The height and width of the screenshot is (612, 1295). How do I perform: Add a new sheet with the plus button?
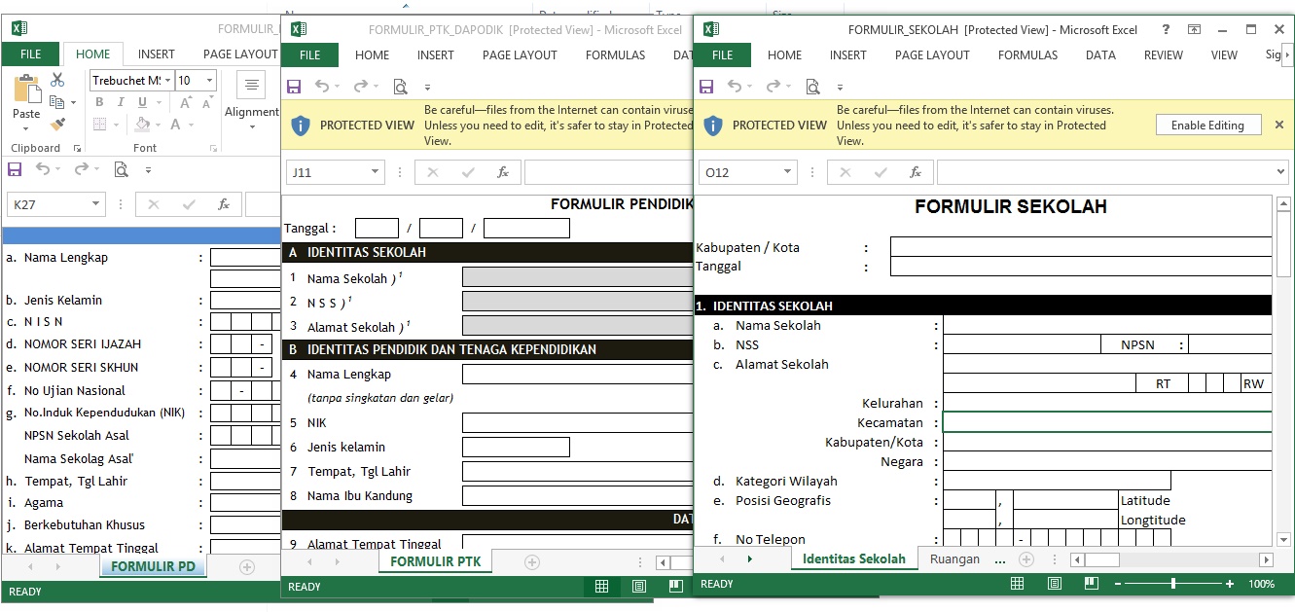(x=1026, y=559)
